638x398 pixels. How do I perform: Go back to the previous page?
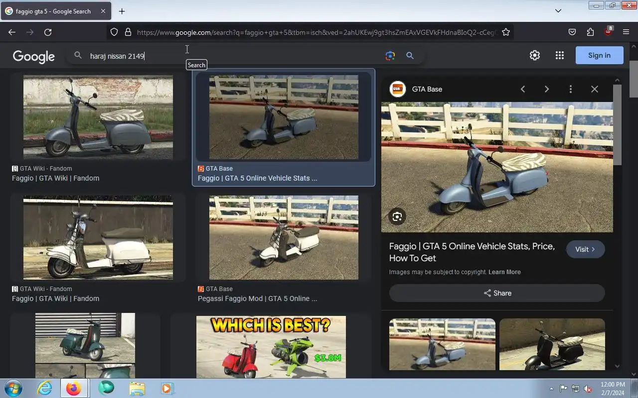12,32
